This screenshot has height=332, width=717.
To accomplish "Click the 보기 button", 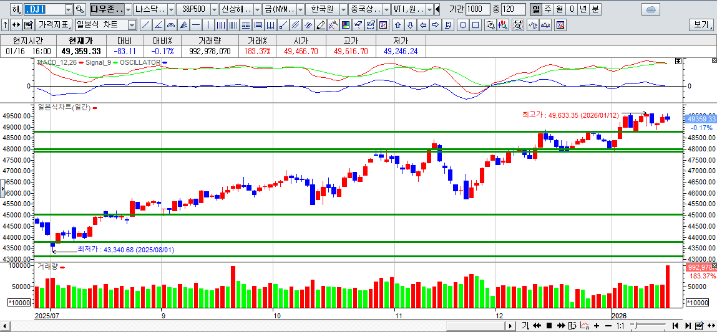I will pos(701,26).
